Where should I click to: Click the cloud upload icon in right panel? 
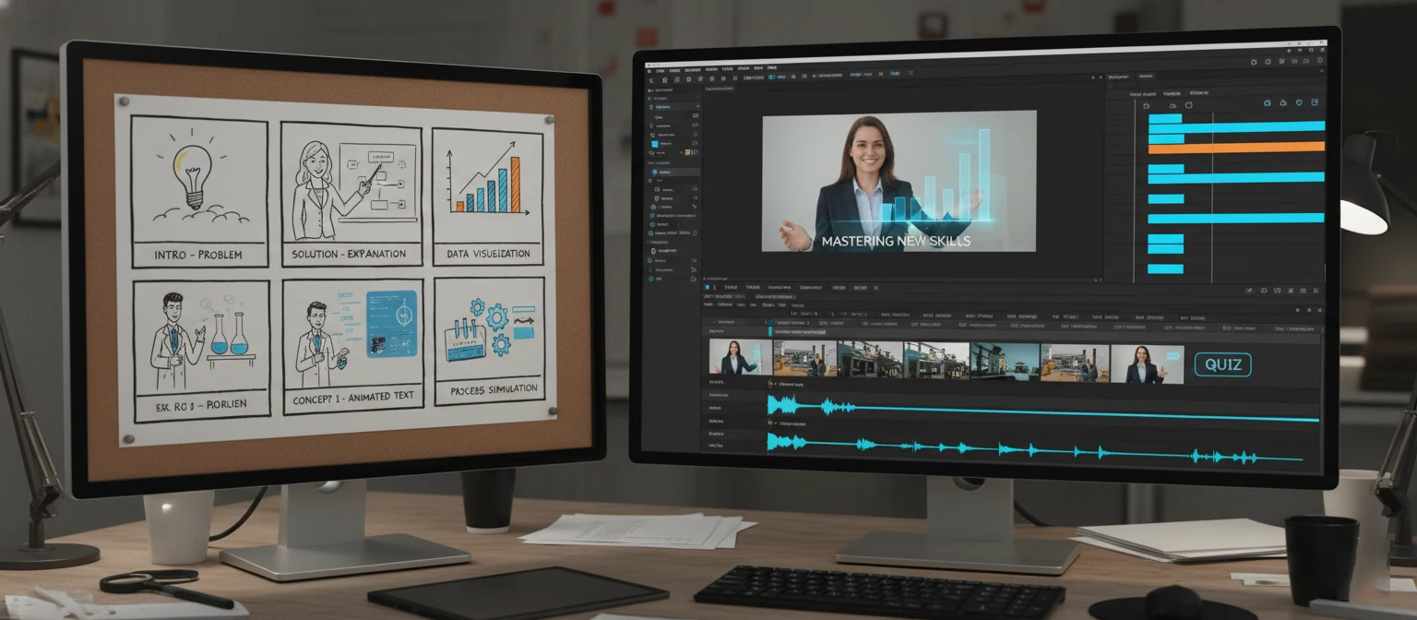(x=1283, y=102)
